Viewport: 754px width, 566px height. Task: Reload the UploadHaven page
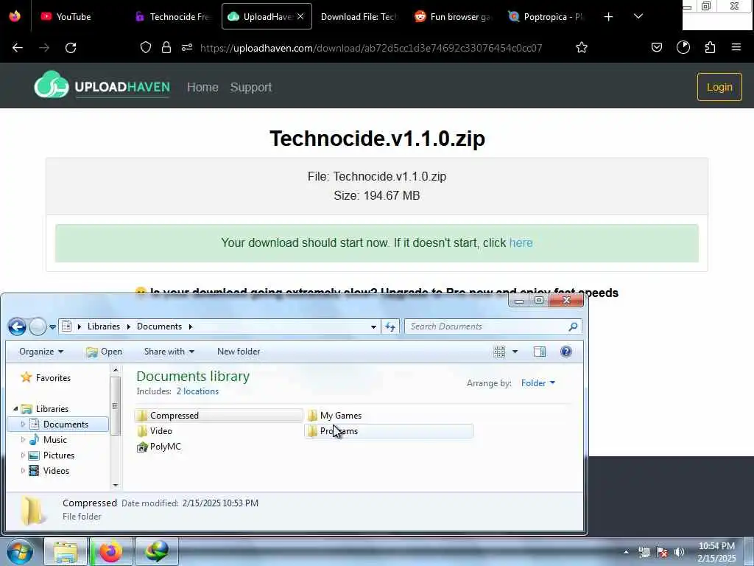[71, 48]
